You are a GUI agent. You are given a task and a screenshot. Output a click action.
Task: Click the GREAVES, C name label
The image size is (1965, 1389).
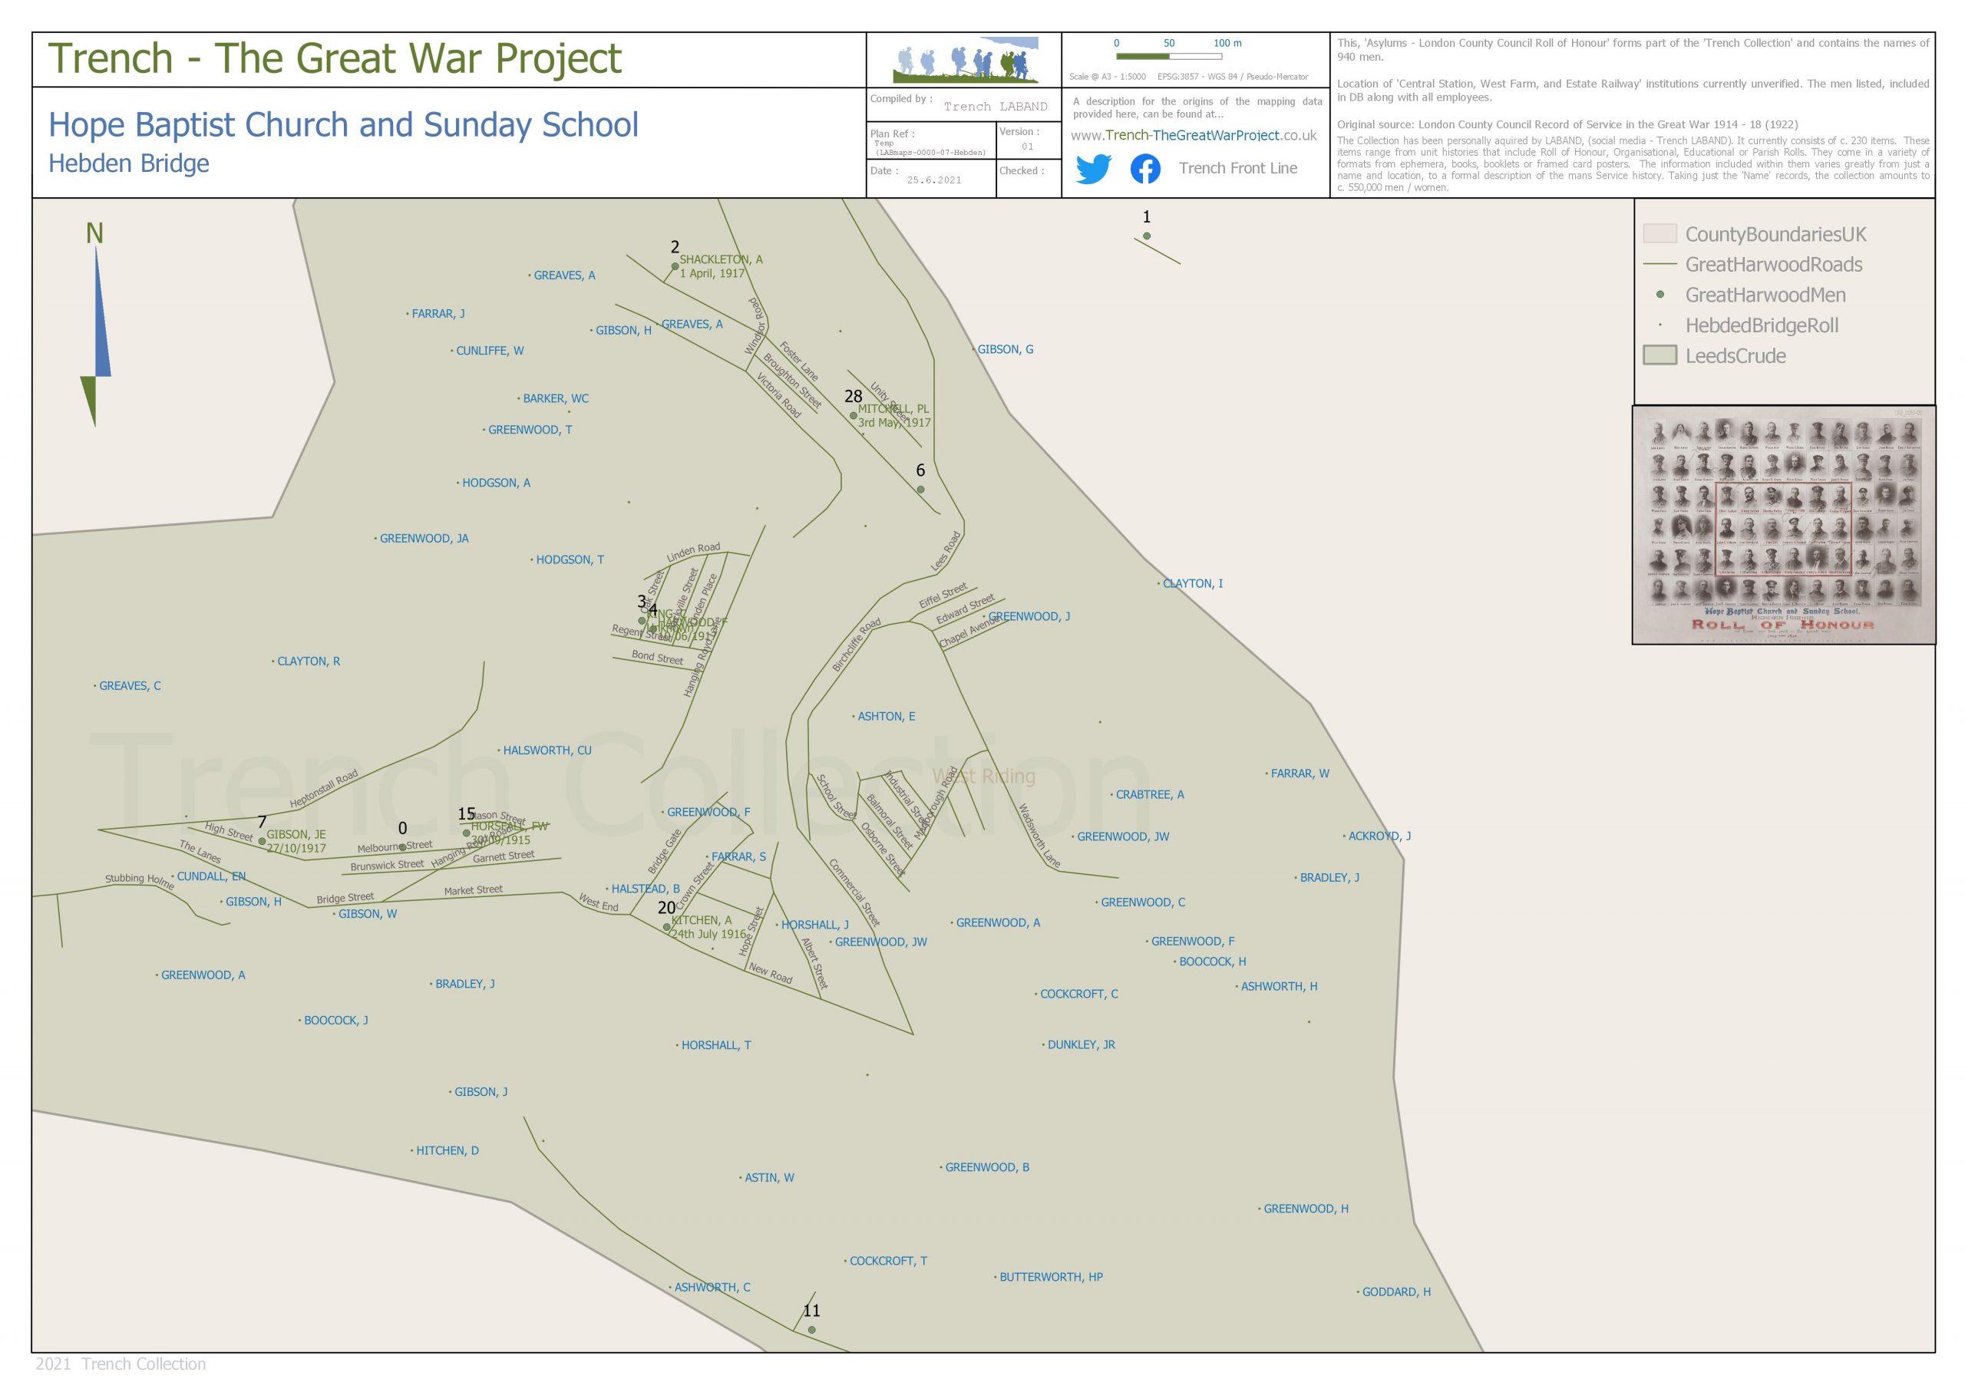click(129, 686)
